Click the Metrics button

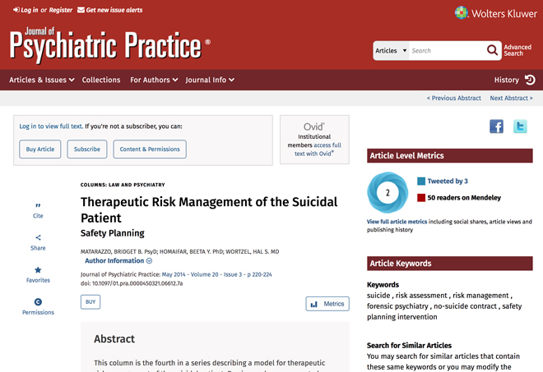click(x=327, y=304)
